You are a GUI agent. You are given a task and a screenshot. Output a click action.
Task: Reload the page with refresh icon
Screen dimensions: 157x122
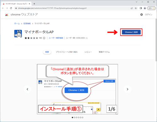[11, 8]
